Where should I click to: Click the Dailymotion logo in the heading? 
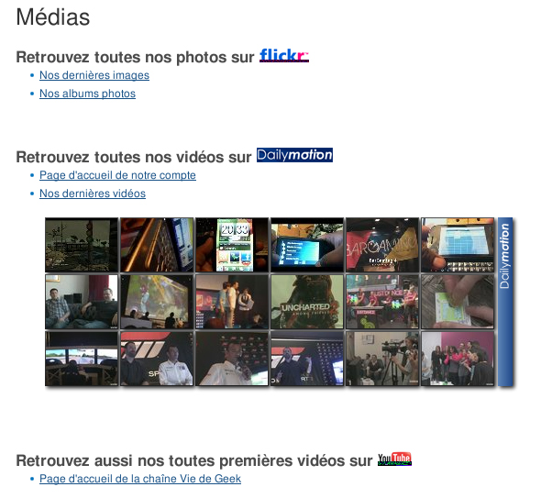(294, 155)
